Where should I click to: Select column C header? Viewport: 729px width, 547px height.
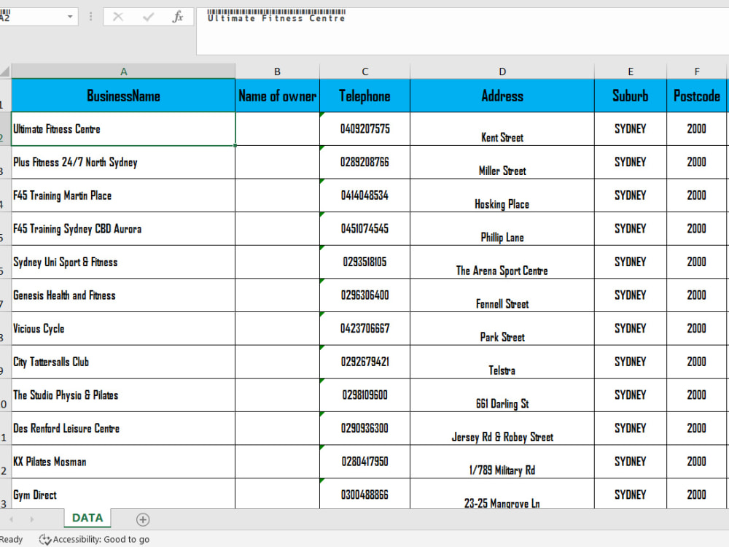pos(365,71)
